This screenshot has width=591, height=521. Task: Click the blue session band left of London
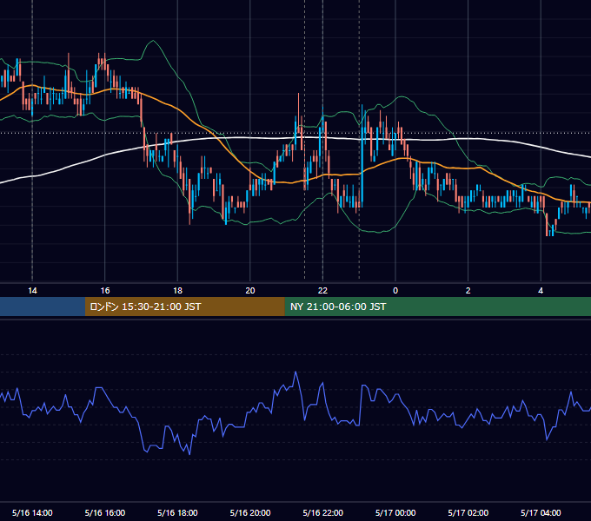point(43,307)
